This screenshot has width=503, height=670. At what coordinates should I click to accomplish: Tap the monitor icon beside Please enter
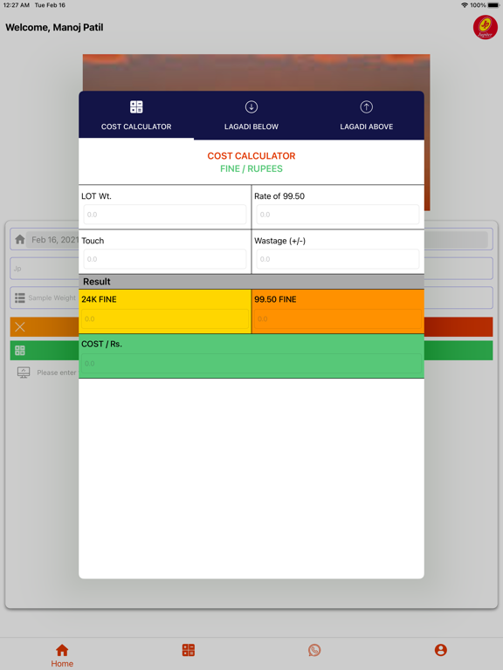[x=24, y=373]
